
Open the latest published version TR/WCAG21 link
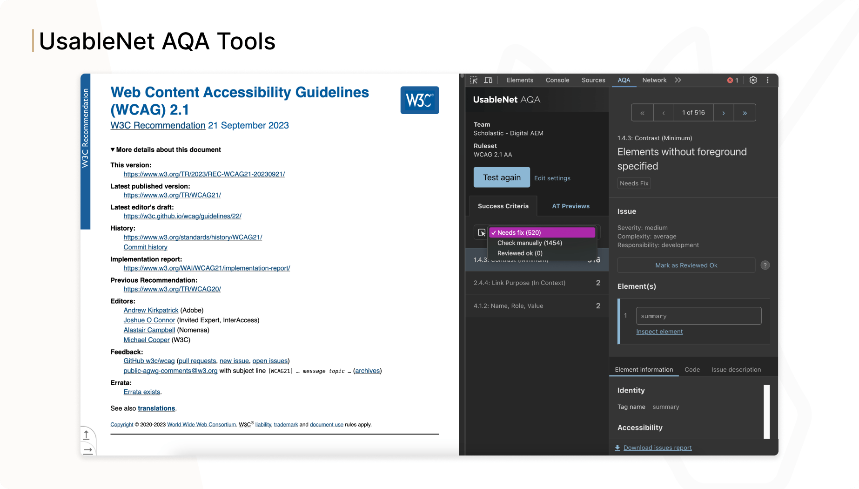click(172, 195)
